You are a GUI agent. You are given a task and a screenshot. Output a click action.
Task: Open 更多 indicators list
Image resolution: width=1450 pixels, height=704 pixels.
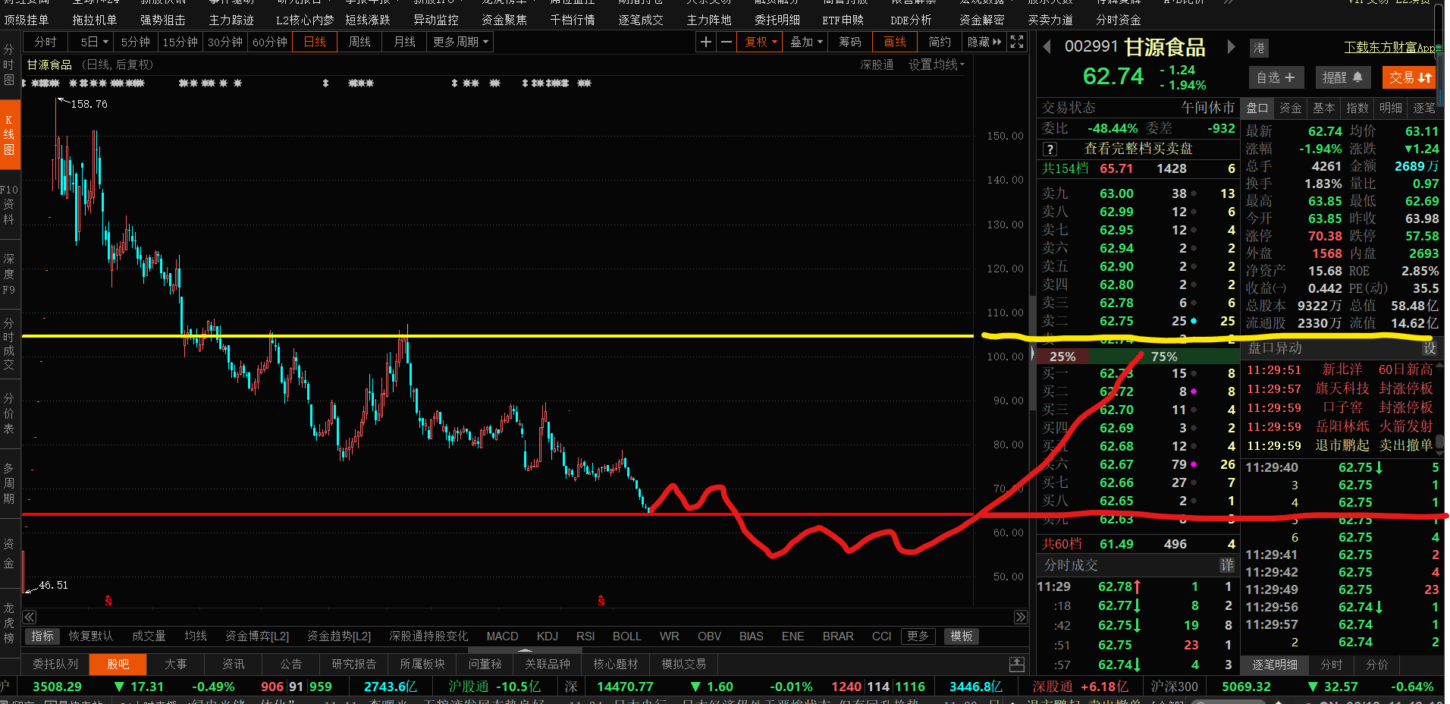coord(918,636)
